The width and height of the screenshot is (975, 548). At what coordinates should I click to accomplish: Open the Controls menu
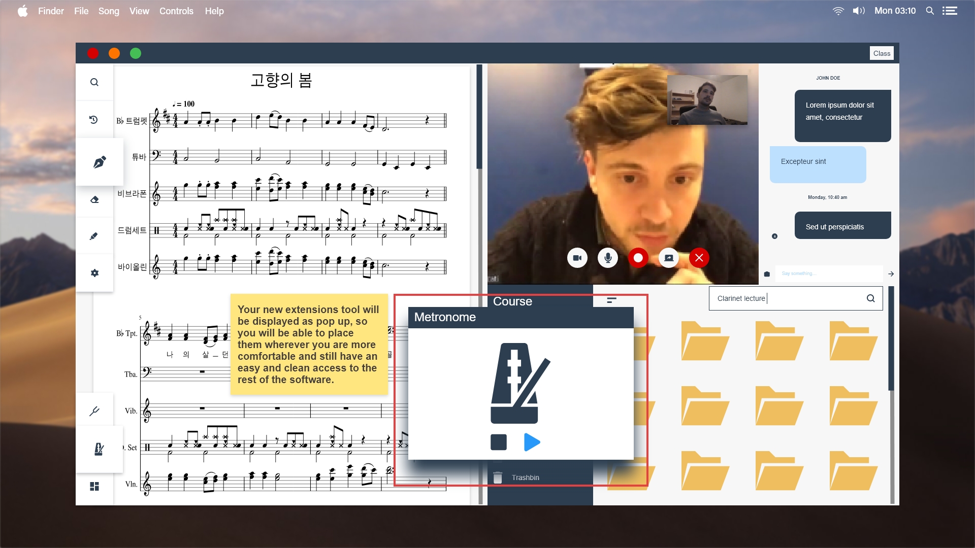pyautogui.click(x=176, y=11)
